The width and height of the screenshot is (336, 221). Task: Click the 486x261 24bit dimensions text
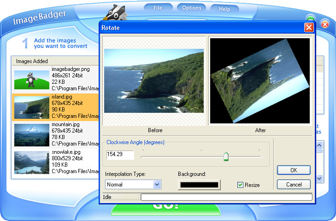67,76
